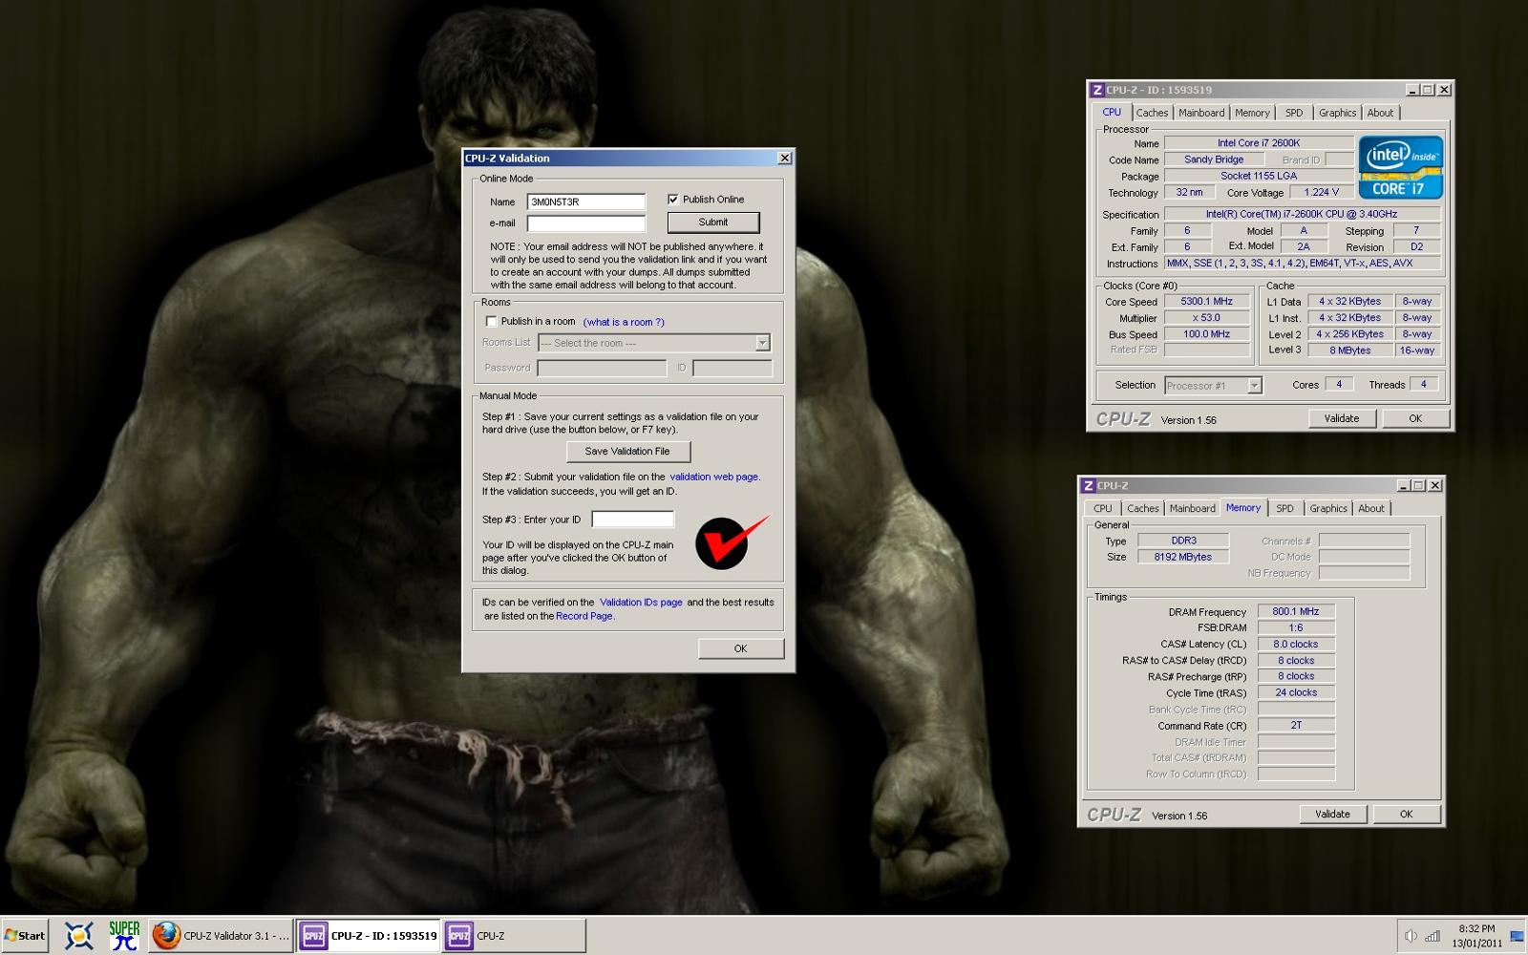Switch to plain CPU-Z taskbar item
Image resolution: width=1528 pixels, height=955 pixels.
(514, 936)
